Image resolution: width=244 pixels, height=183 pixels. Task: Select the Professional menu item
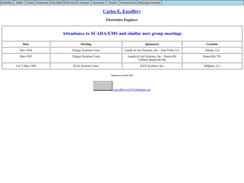pyautogui.click(x=127, y=3)
